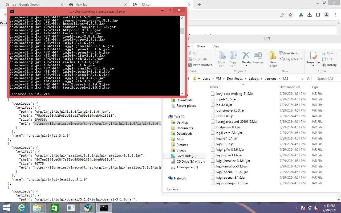Refresh the Explorer folder view
Image resolution: width=341 pixels, height=213 pixels.
tap(308, 79)
